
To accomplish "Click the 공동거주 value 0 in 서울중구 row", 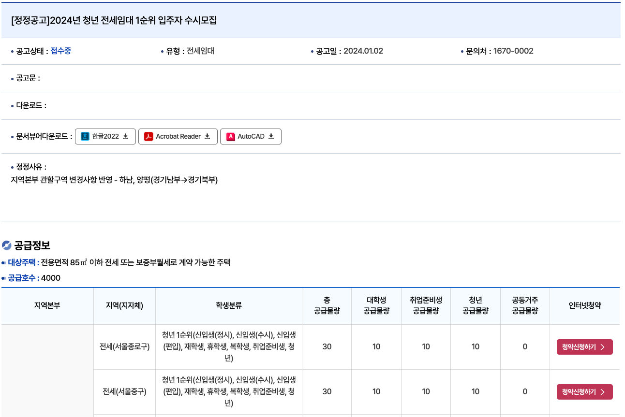I will pyautogui.click(x=525, y=391).
